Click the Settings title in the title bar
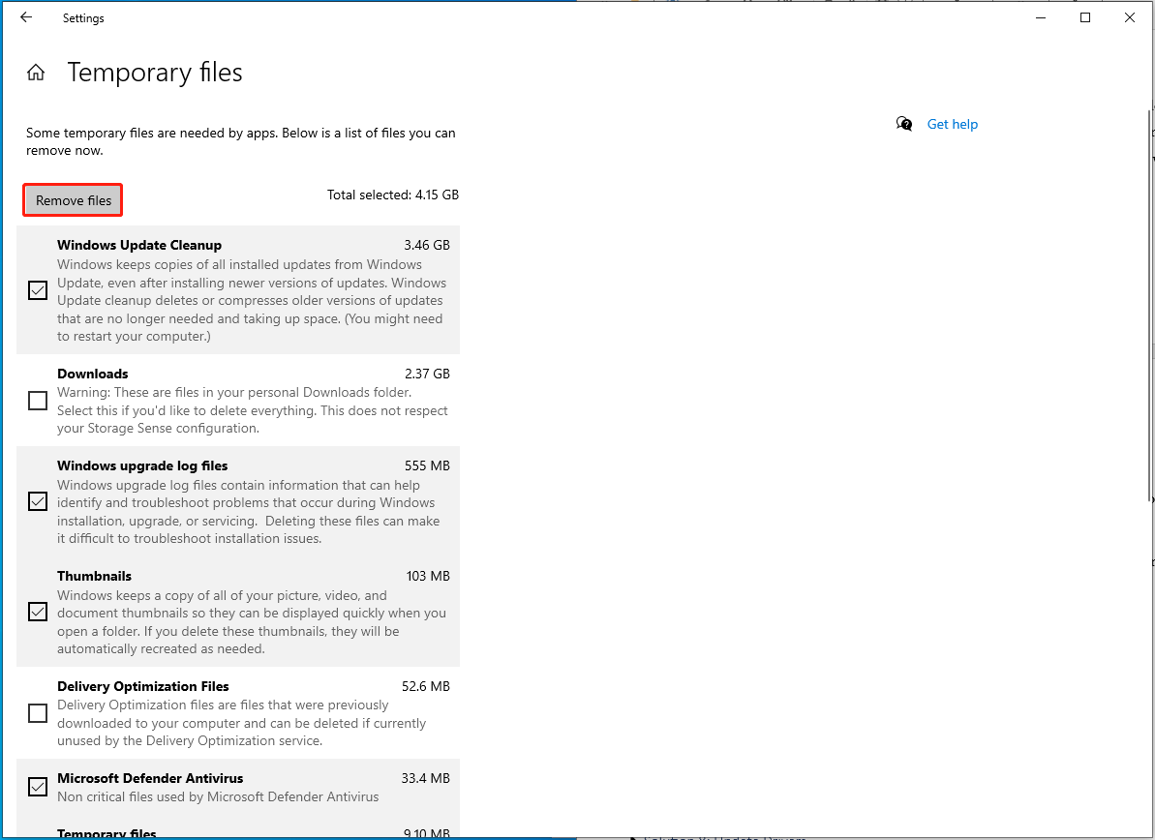This screenshot has width=1155, height=840. [82, 17]
